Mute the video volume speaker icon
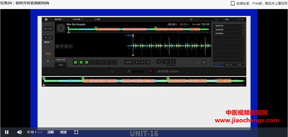This screenshot has height=137, width=288. pos(19,132)
